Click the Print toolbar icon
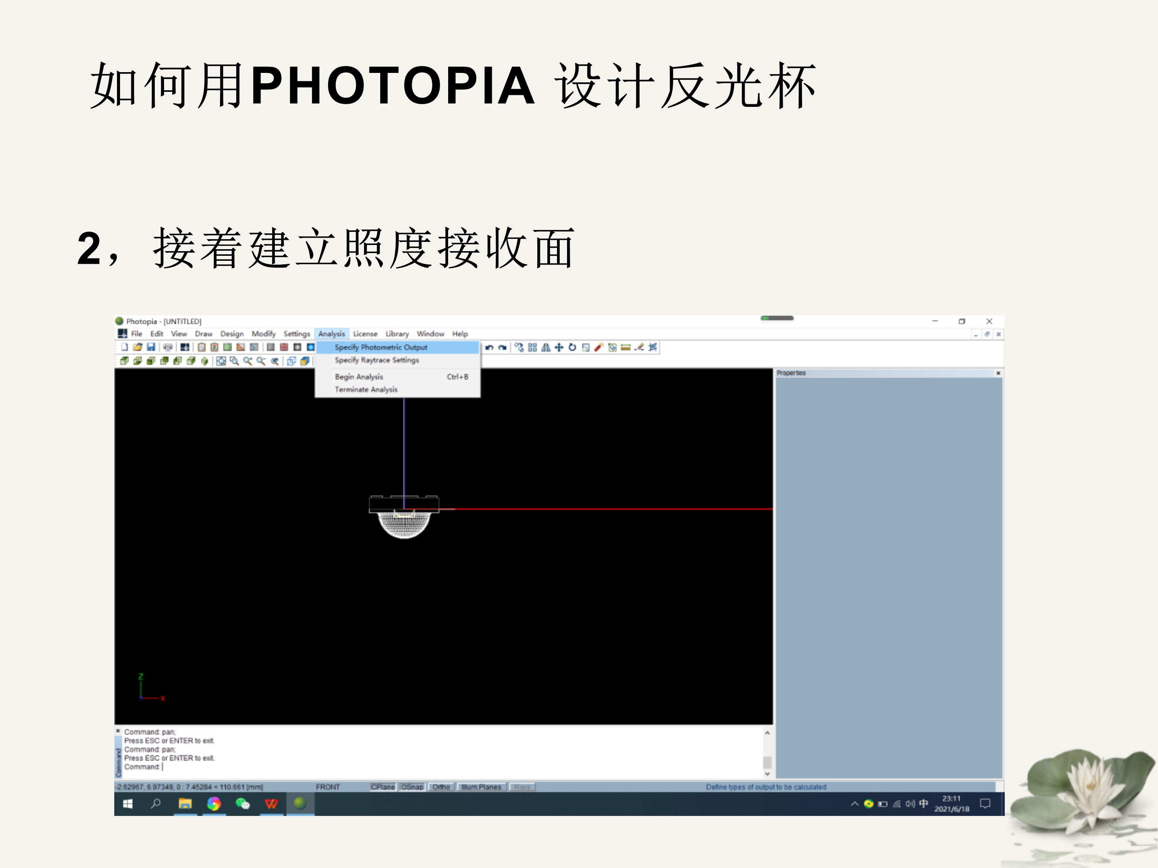1158x868 pixels. 168,347
